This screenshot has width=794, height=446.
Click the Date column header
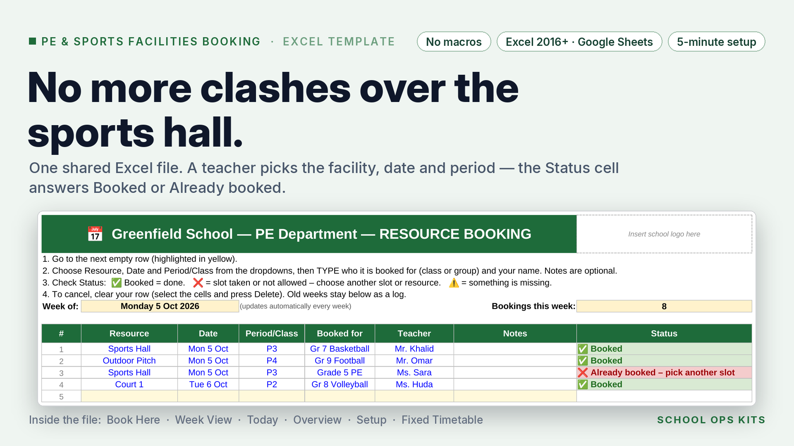pyautogui.click(x=208, y=333)
